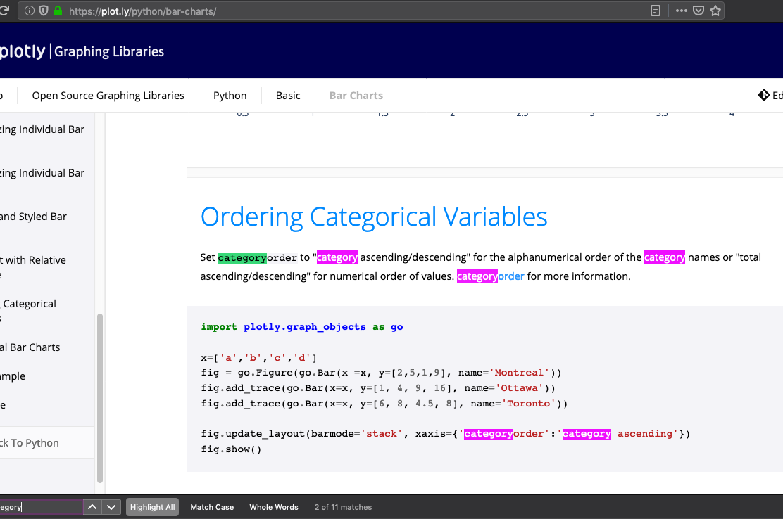Turn on Whole Words matching
783x519 pixels.
[x=273, y=506]
